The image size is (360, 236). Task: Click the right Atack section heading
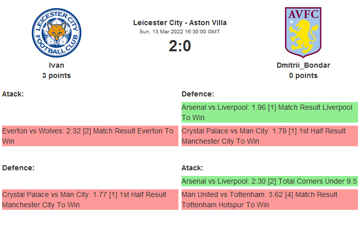click(x=192, y=168)
